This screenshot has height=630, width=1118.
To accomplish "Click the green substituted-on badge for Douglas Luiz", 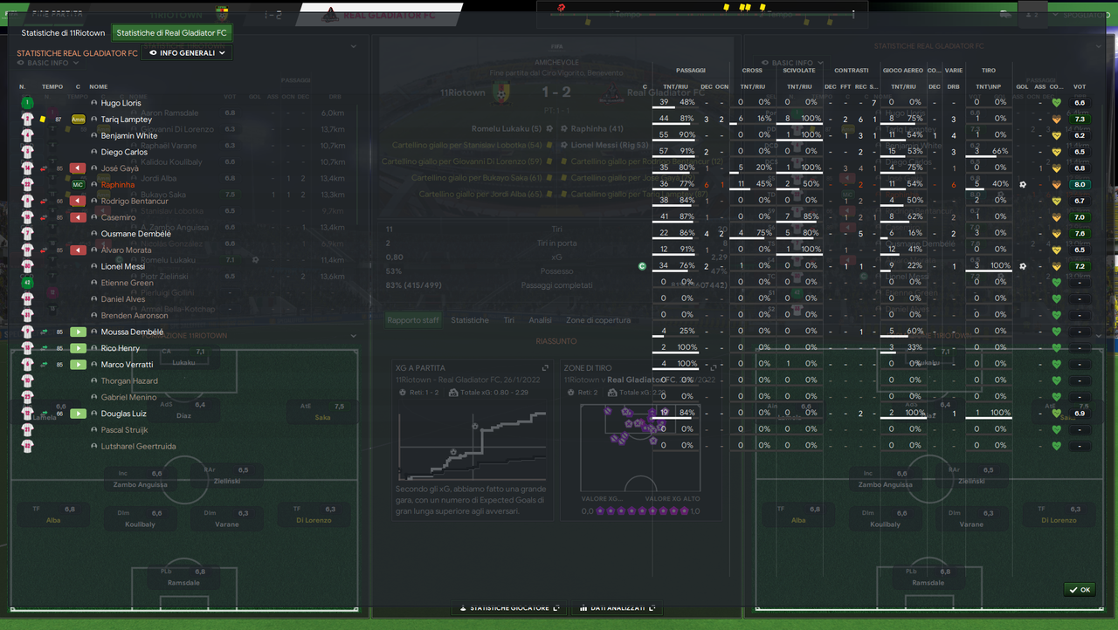I will pos(78,414).
